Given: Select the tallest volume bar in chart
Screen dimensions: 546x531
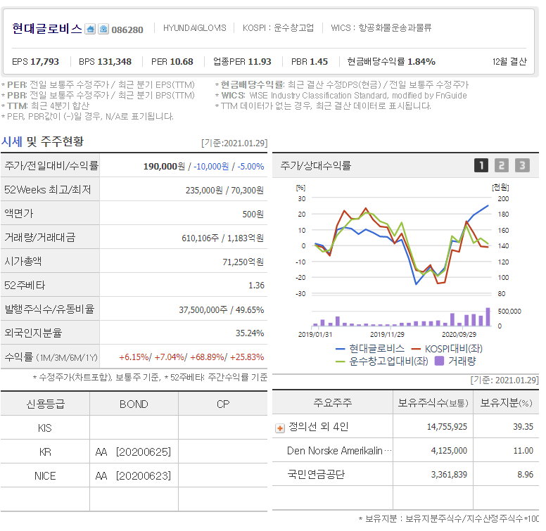Looking at the screenshot, I should [488, 316].
